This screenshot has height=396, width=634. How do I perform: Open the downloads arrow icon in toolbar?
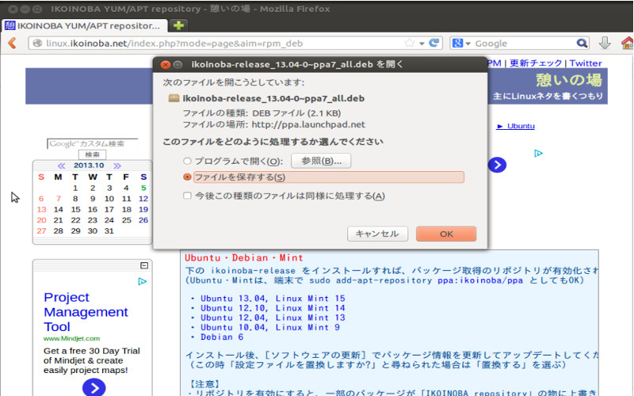pyautogui.click(x=605, y=43)
